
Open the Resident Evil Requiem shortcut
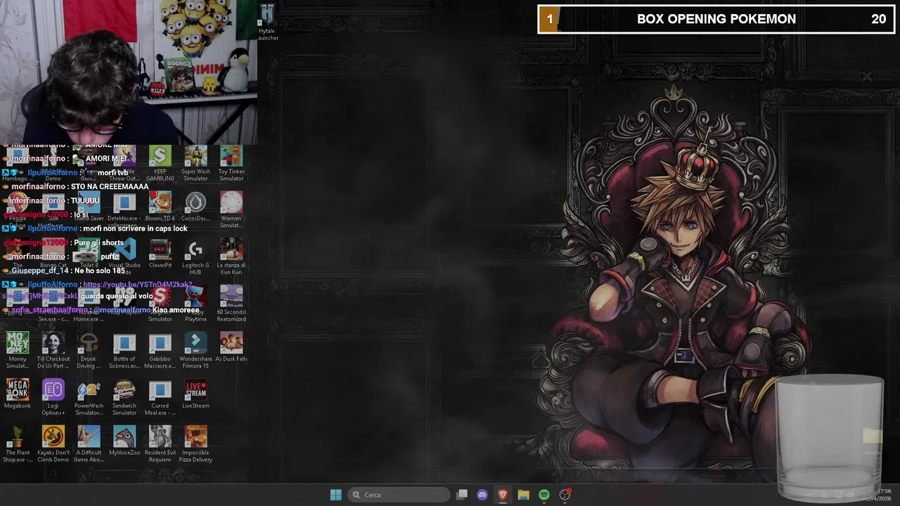pyautogui.click(x=160, y=445)
